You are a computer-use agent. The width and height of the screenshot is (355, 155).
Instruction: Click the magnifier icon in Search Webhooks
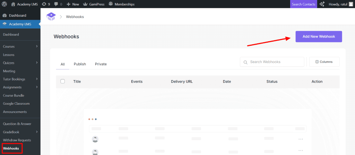(x=245, y=62)
